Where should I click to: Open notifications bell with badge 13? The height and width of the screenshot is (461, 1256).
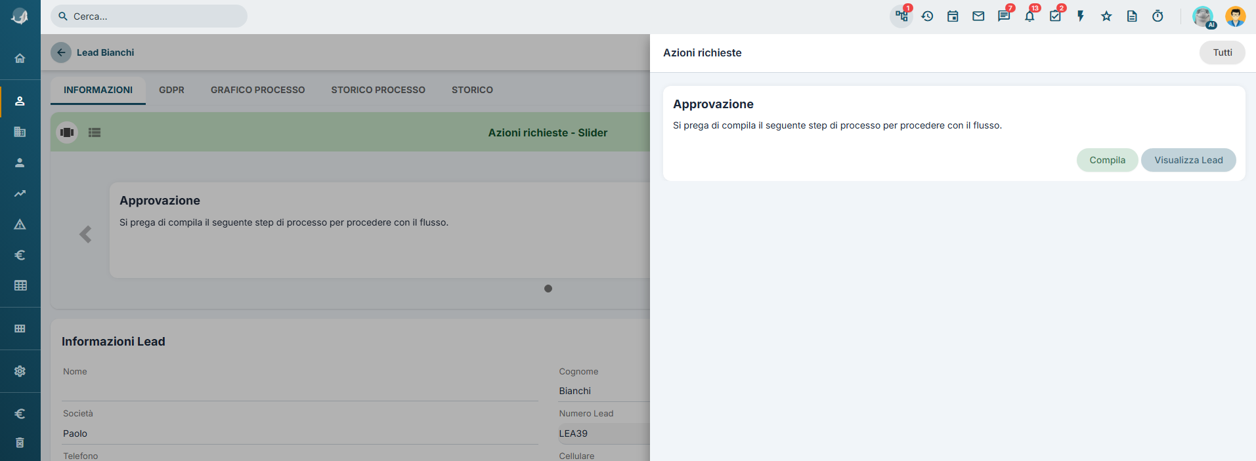pos(1029,16)
